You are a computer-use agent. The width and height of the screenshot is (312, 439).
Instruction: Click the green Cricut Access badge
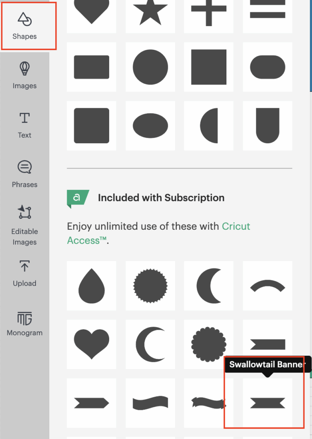[78, 198]
